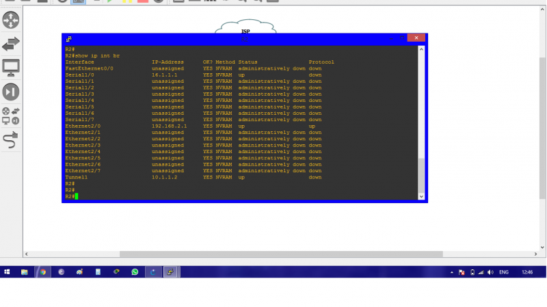This screenshot has width=547, height=307.
Task: Open the ENG language indicator
Action: click(x=504, y=272)
